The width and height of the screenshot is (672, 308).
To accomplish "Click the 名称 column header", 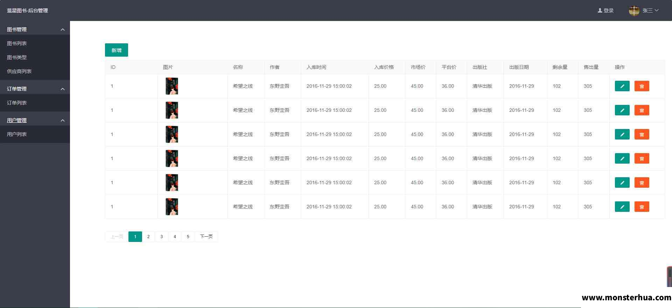I will coord(238,67).
